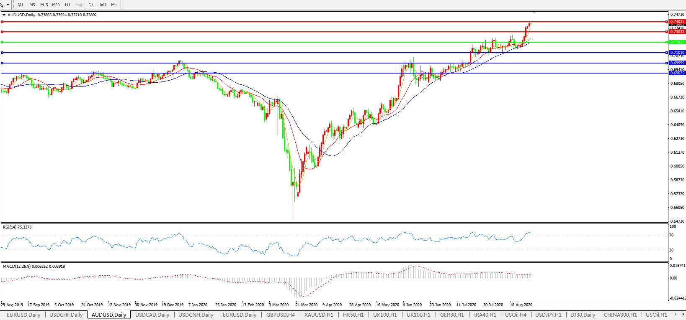
Task: Open the EURUSD,Daily chart tab
Action: [23, 315]
